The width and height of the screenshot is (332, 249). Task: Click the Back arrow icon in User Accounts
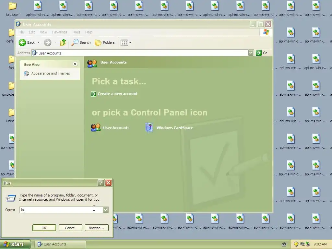click(x=22, y=42)
